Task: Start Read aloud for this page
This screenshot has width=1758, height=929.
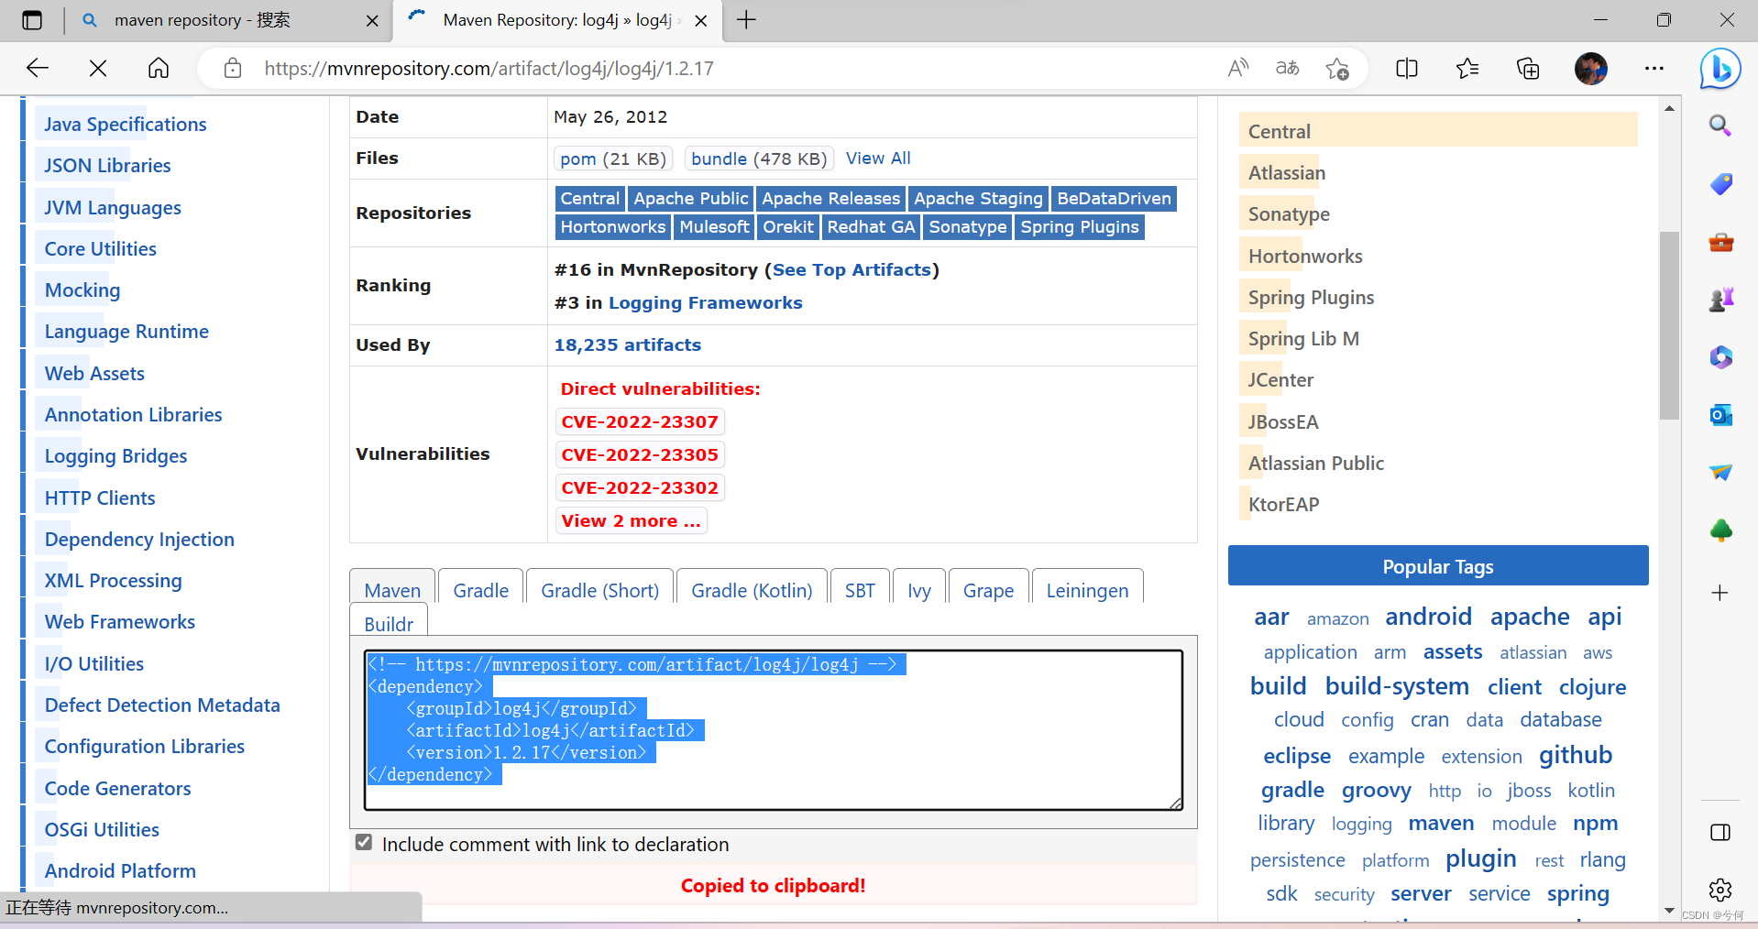Action: click(1237, 68)
